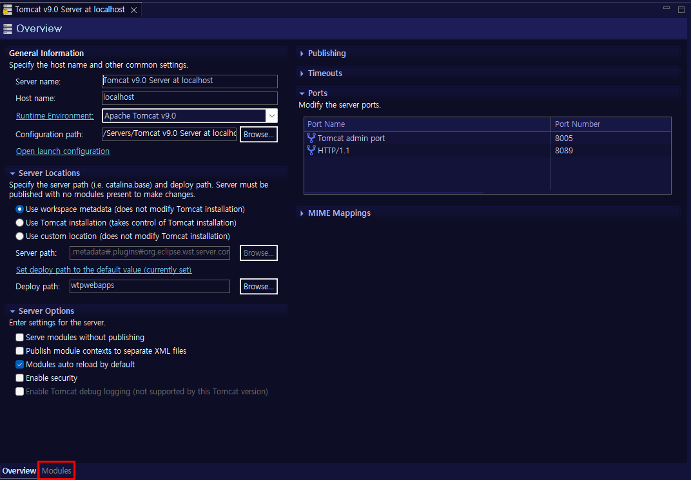The height and width of the screenshot is (480, 691).
Task: Expand the Publishing section
Action: [302, 53]
